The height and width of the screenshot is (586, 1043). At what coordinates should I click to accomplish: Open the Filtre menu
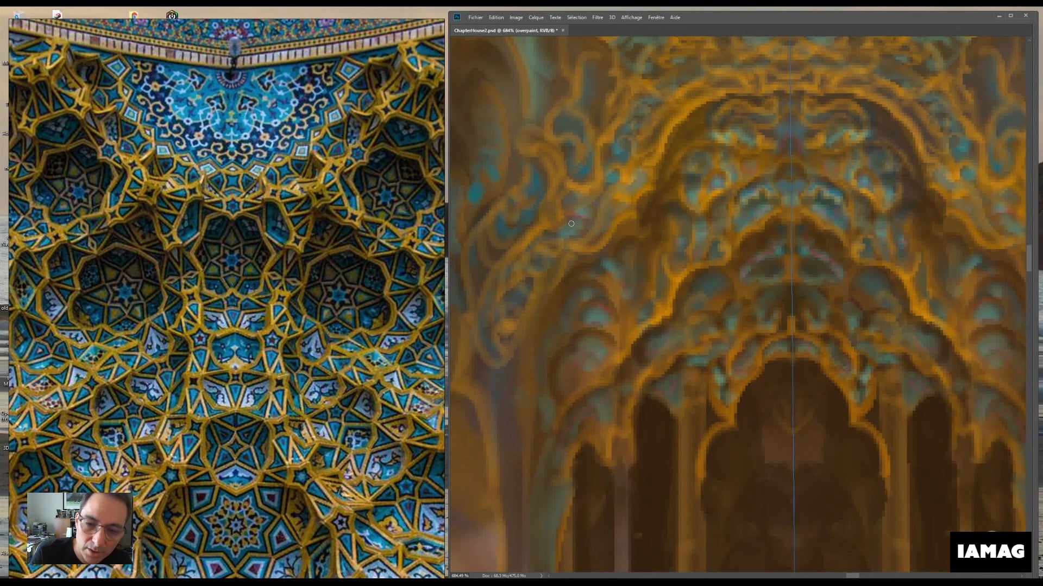tap(597, 17)
